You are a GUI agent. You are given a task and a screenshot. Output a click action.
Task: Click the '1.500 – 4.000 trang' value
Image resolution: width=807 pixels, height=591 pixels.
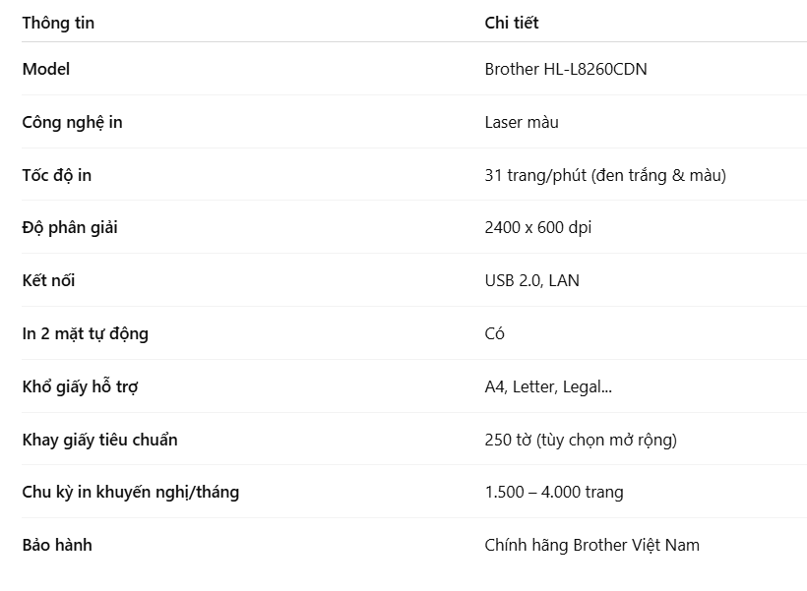(x=553, y=492)
